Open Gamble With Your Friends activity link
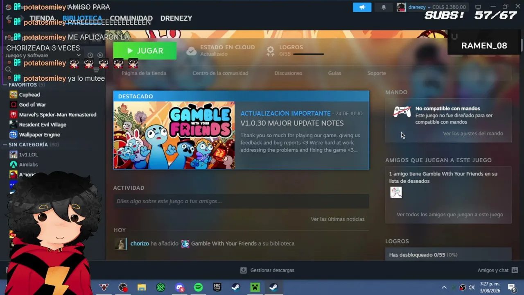Image resolution: width=524 pixels, height=295 pixels. pos(224,243)
